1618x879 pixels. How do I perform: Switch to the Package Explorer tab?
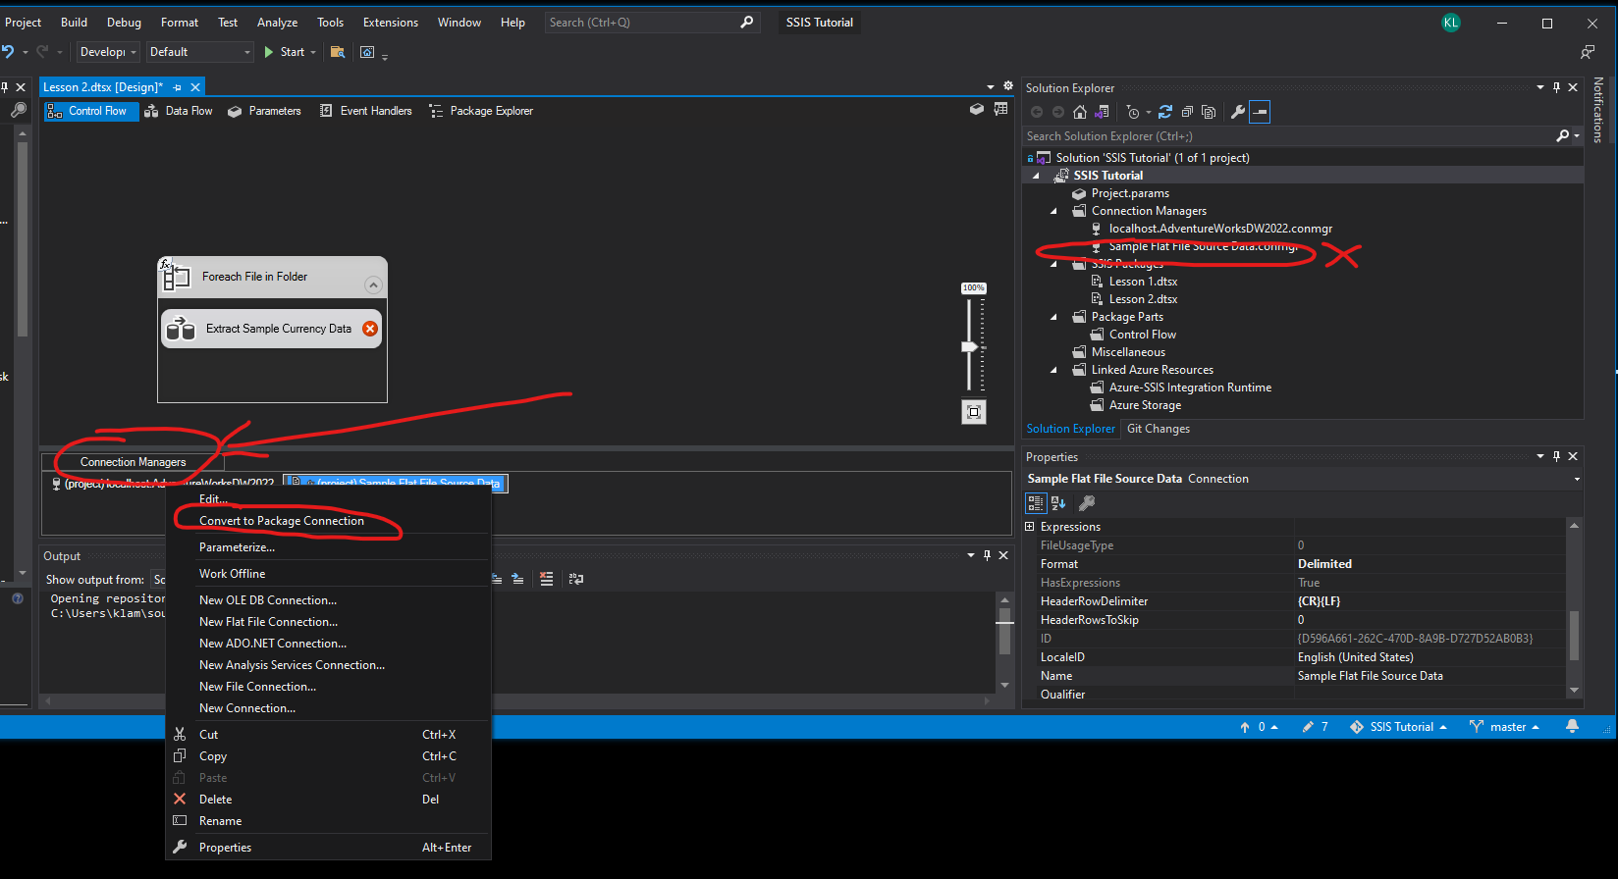click(481, 111)
